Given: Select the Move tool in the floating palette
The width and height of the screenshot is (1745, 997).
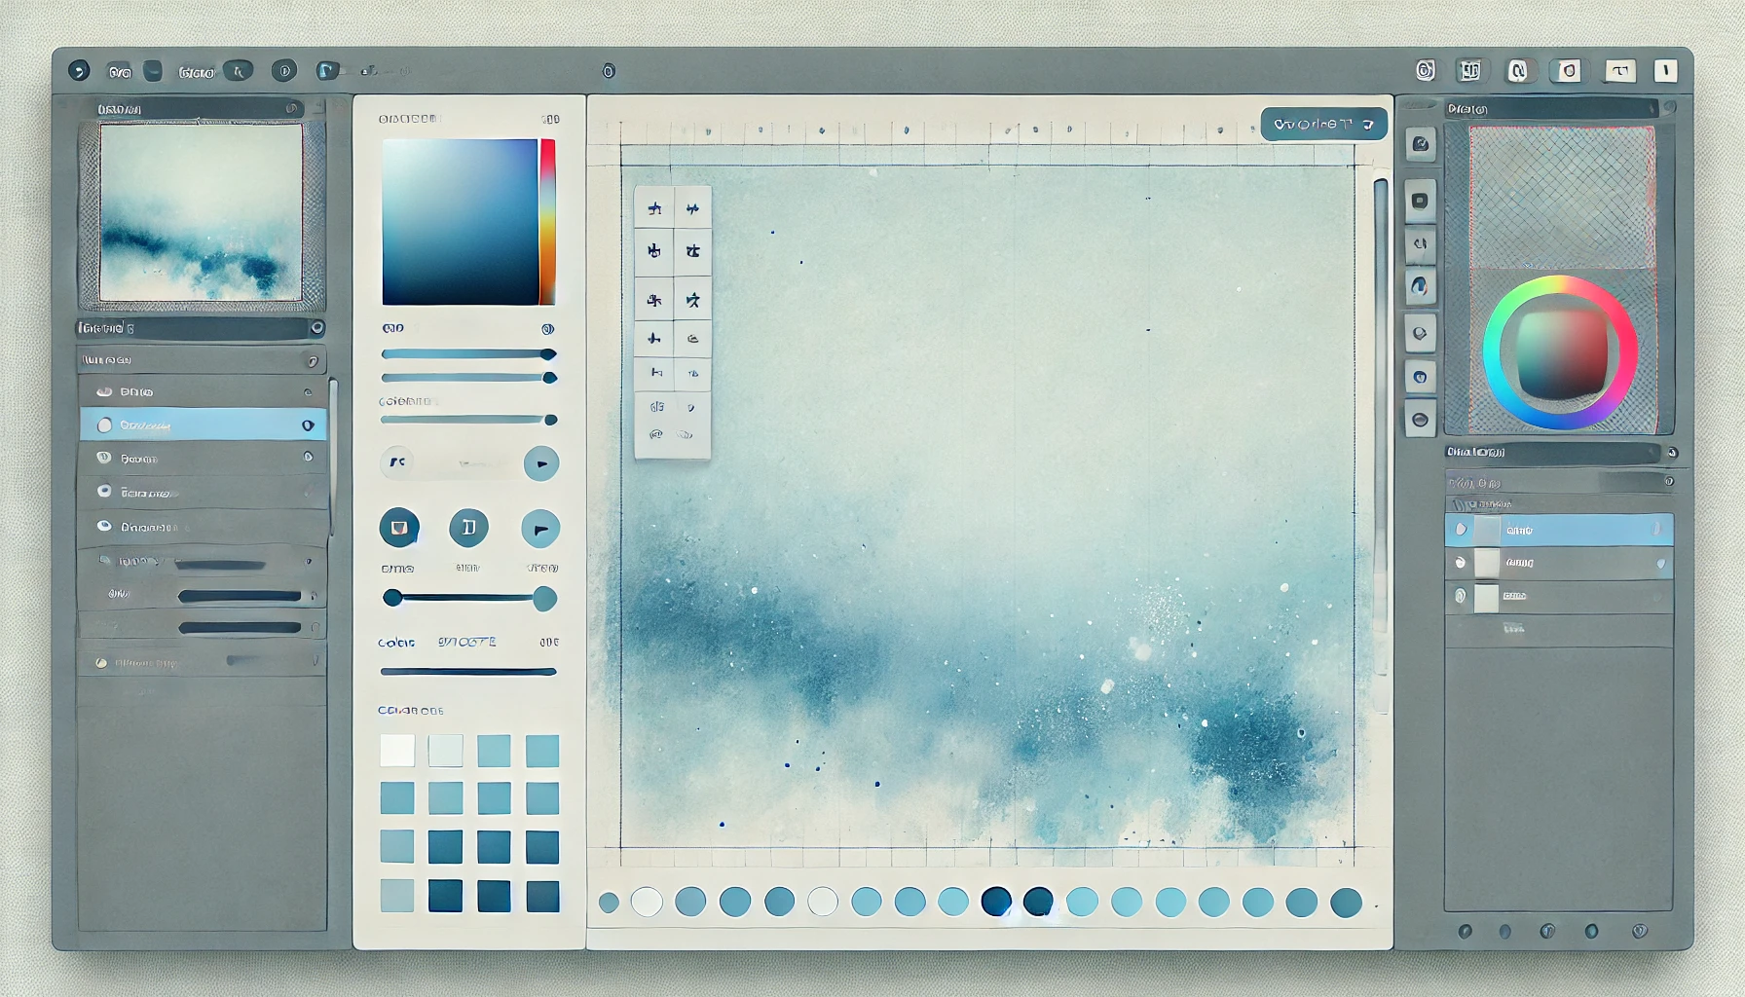Looking at the screenshot, I should (653, 205).
